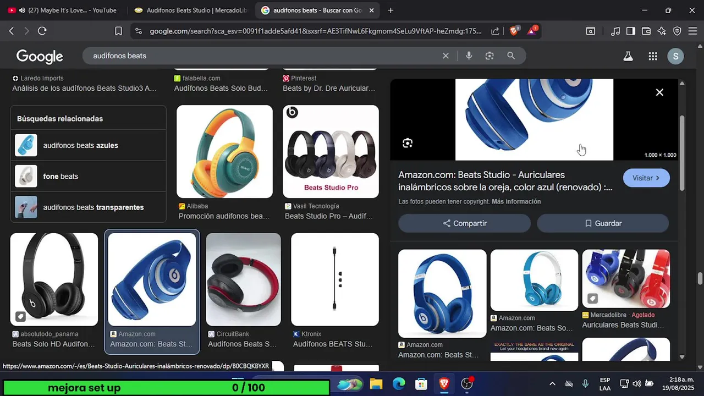Search by image with the Google Lens icon
Viewport: 704px width, 396px height.
tap(490, 56)
